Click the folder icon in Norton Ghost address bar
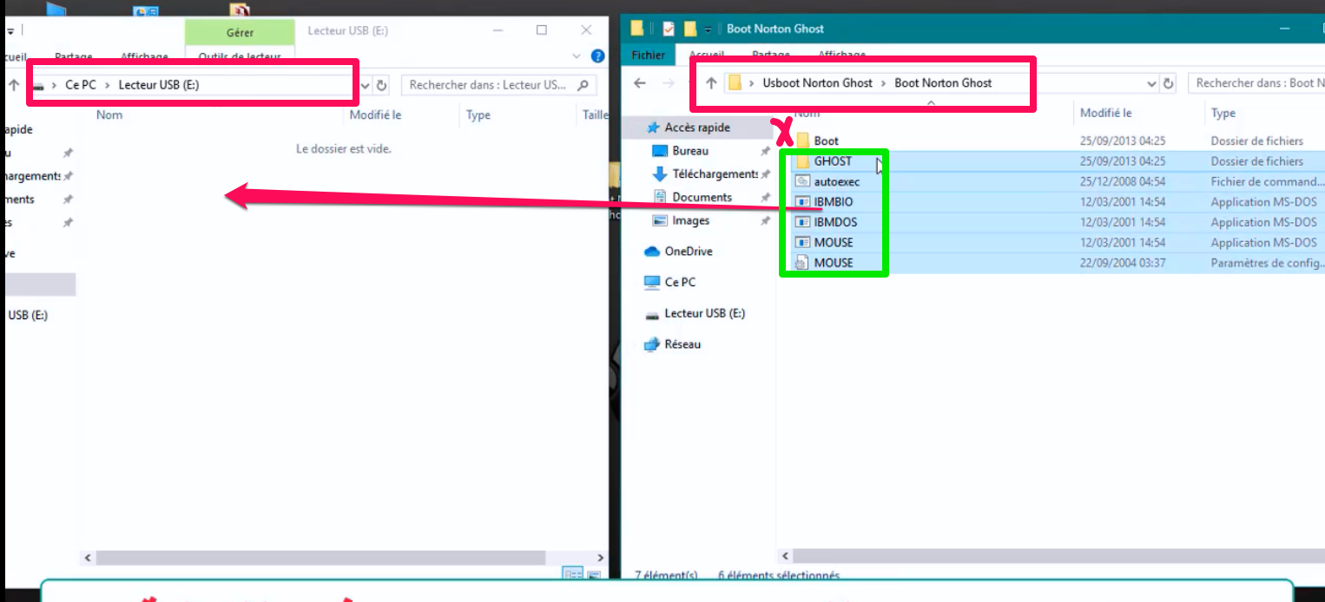 735,83
